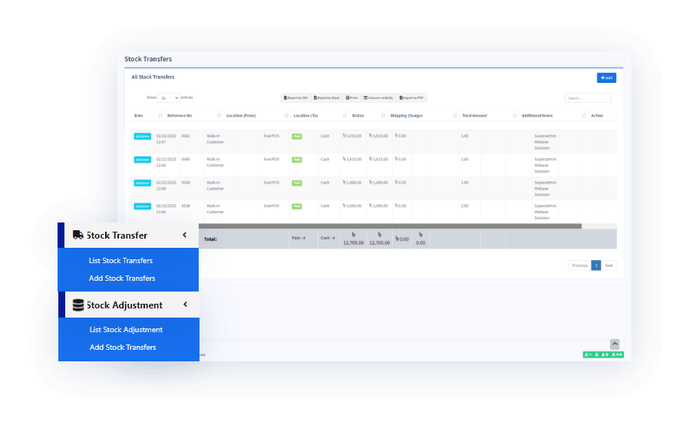689x425 pixels.
Task: Open the Column visibility options
Action: pos(378,98)
